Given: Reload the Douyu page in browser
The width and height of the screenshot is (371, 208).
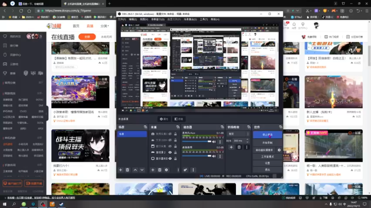Looking at the screenshot, I should tap(21, 11).
